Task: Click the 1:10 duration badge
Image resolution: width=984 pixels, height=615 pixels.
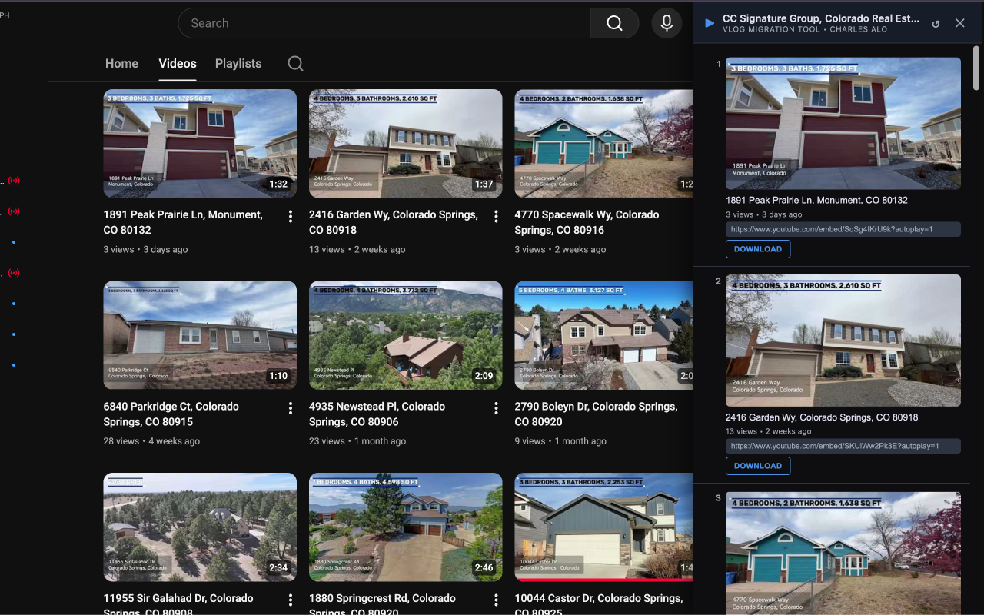Action: coord(278,376)
